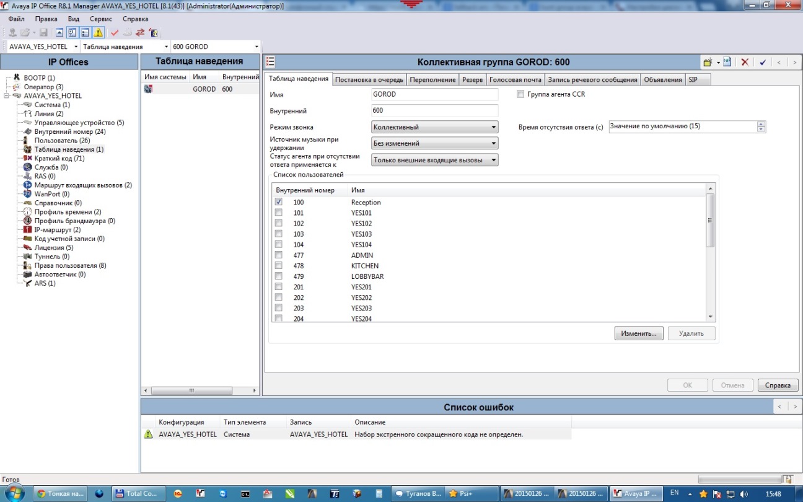This screenshot has height=502, width=803.
Task: Check extension 478 KITCHEN
Action: pos(279,265)
